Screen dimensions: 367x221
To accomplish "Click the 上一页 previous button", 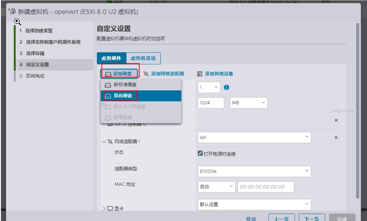I will click(282, 218).
